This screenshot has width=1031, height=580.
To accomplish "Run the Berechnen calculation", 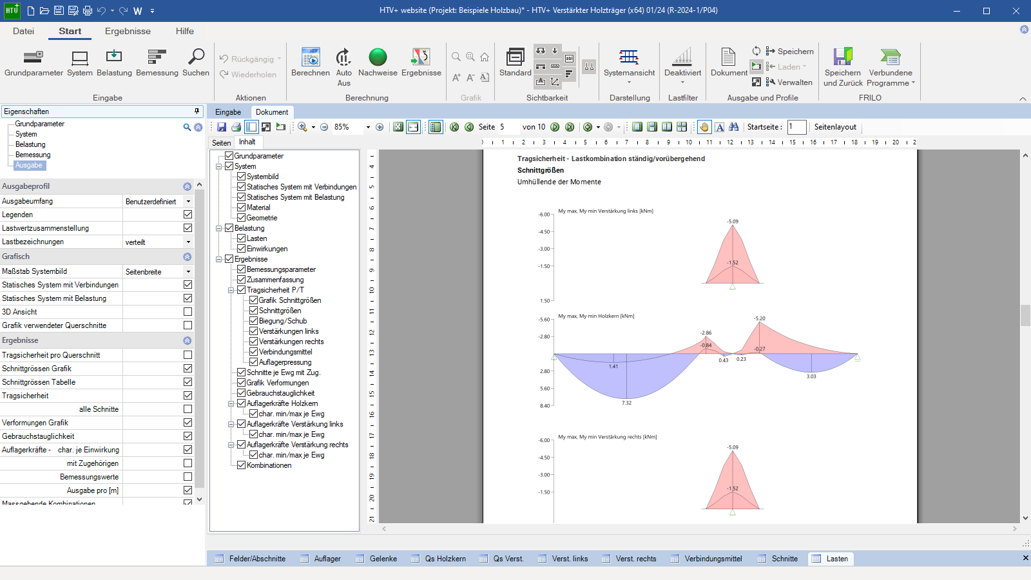I will pyautogui.click(x=311, y=63).
